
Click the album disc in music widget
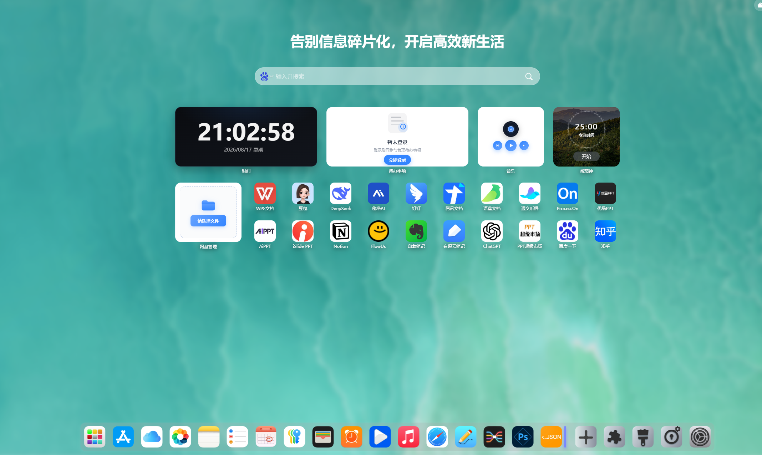(511, 129)
